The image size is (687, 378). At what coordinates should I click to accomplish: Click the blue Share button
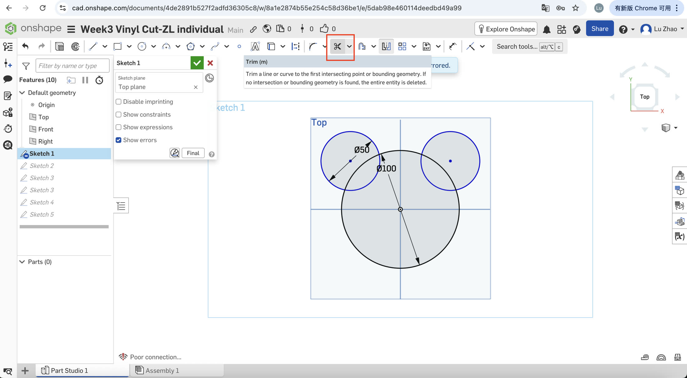point(600,29)
